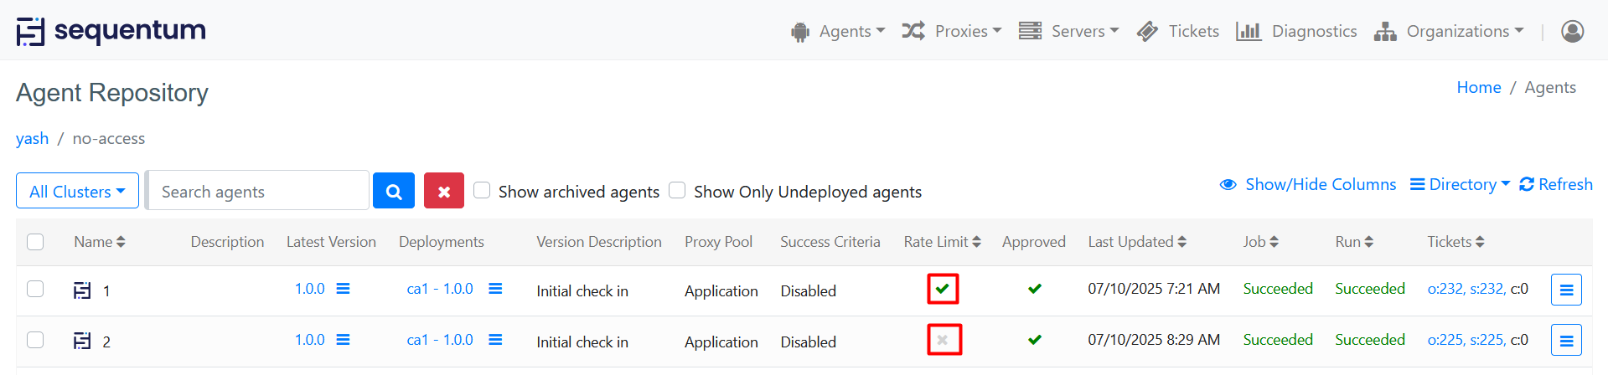Open the Diagnostics page
Screen dimensions: 1608x375
(x=1296, y=31)
